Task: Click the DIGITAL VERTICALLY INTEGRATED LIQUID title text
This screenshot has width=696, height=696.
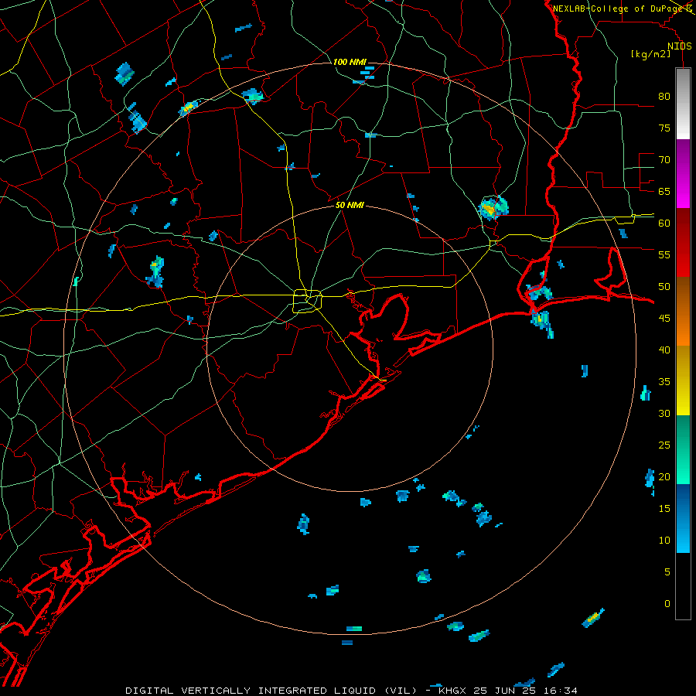Action: [x=251, y=691]
